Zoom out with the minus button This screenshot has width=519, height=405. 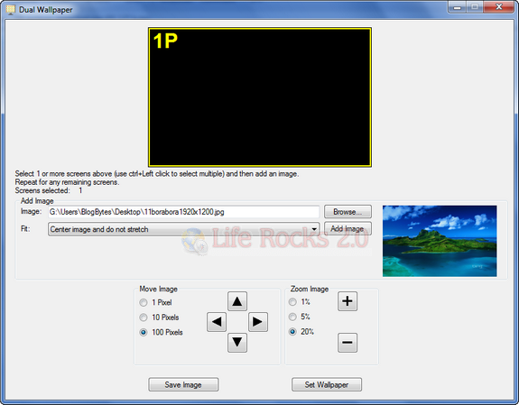[348, 343]
